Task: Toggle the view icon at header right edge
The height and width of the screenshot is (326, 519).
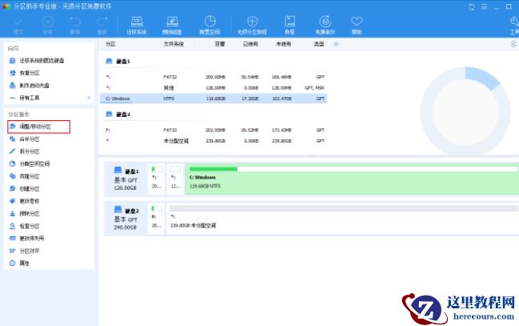Action: (x=514, y=44)
